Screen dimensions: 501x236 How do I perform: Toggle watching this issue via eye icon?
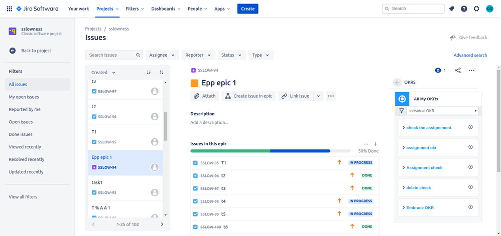pos(438,71)
